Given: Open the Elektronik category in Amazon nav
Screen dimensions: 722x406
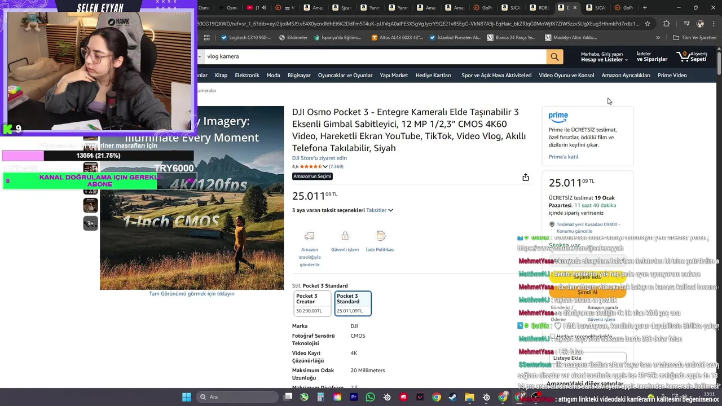Looking at the screenshot, I should (x=247, y=76).
